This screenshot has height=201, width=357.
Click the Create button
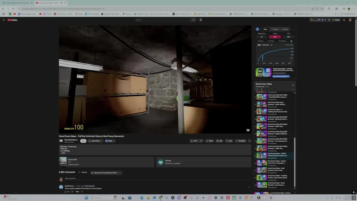point(336,20)
